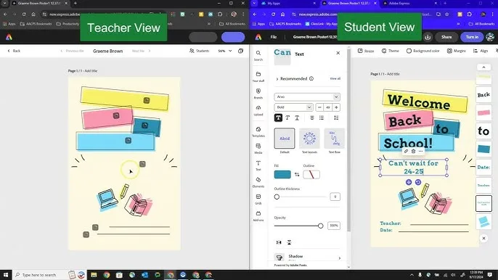This screenshot has width=498, height=280.
Task: Open Students list in Teacher View
Action: (199, 51)
